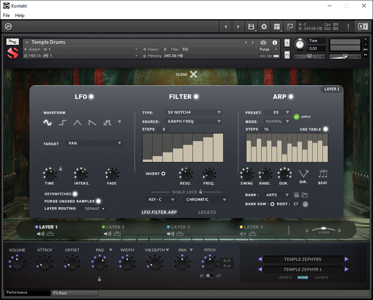Open the filter SOURCE dropdown GRAPH FREQ
373x300 pixels.
pyautogui.click(x=194, y=121)
